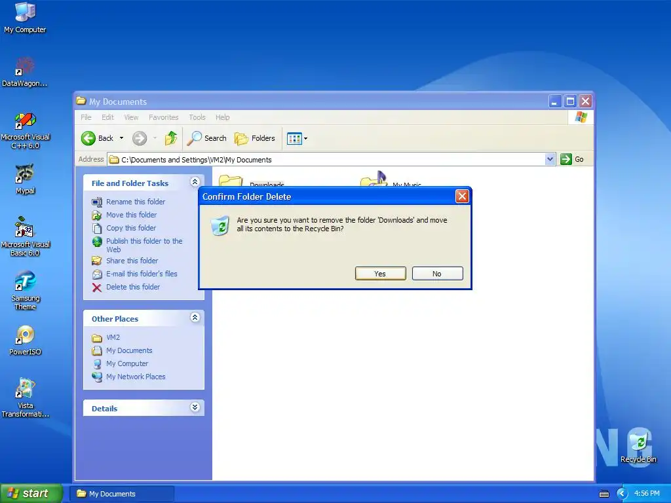Click E-mail this folder's files link

click(142, 274)
